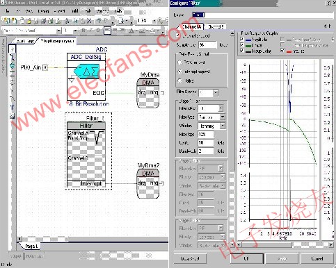
Task: Open the View menu
Action: pyautogui.click(x=29, y=11)
